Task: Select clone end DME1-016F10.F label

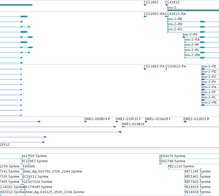Action: [x=128, y=119]
